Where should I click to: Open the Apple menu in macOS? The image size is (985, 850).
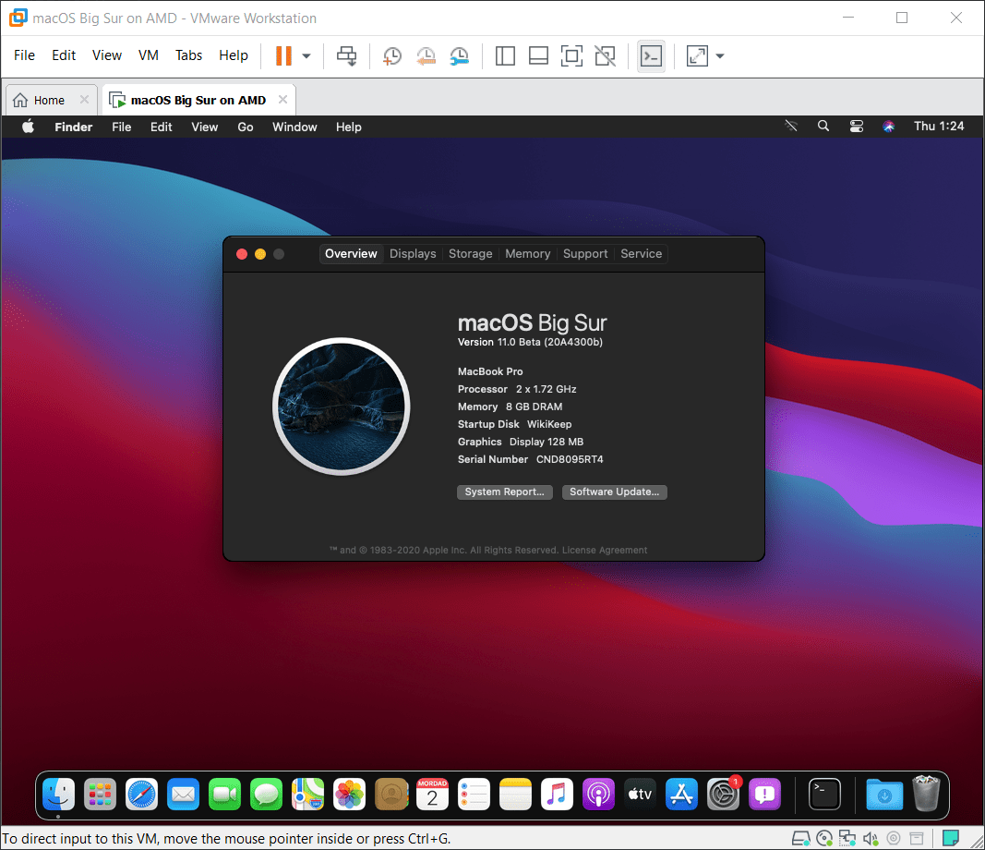29,127
